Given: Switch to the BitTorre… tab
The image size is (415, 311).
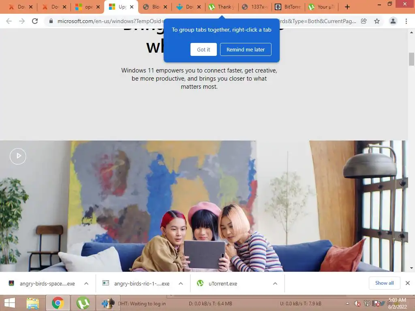Looking at the screenshot, I should [289, 7].
